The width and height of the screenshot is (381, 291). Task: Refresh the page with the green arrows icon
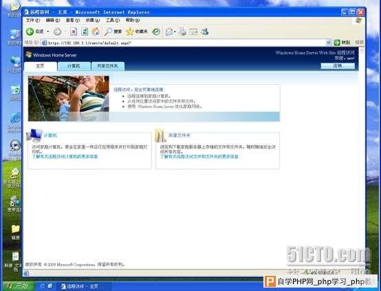(x=85, y=32)
